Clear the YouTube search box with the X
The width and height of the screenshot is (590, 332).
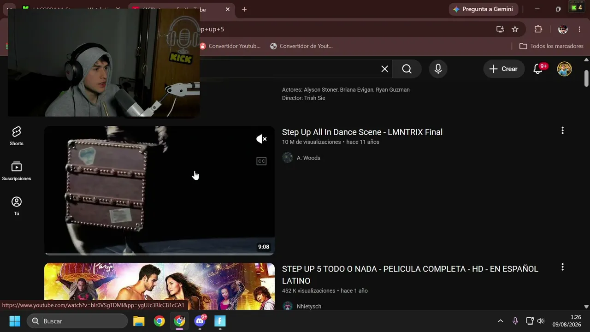384,69
